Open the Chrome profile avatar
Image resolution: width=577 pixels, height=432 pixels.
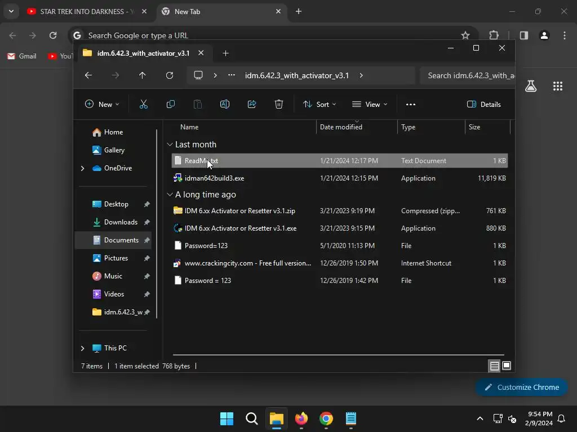click(x=544, y=35)
